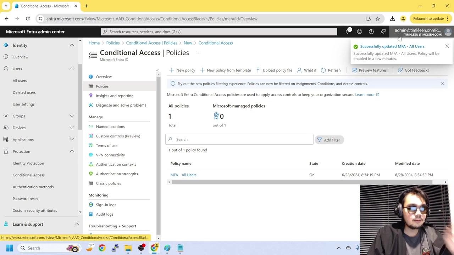Collapse the Learn & support section
The width and height of the screenshot is (454, 255).
click(77, 224)
